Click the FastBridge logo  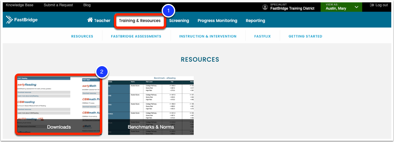(22, 19)
